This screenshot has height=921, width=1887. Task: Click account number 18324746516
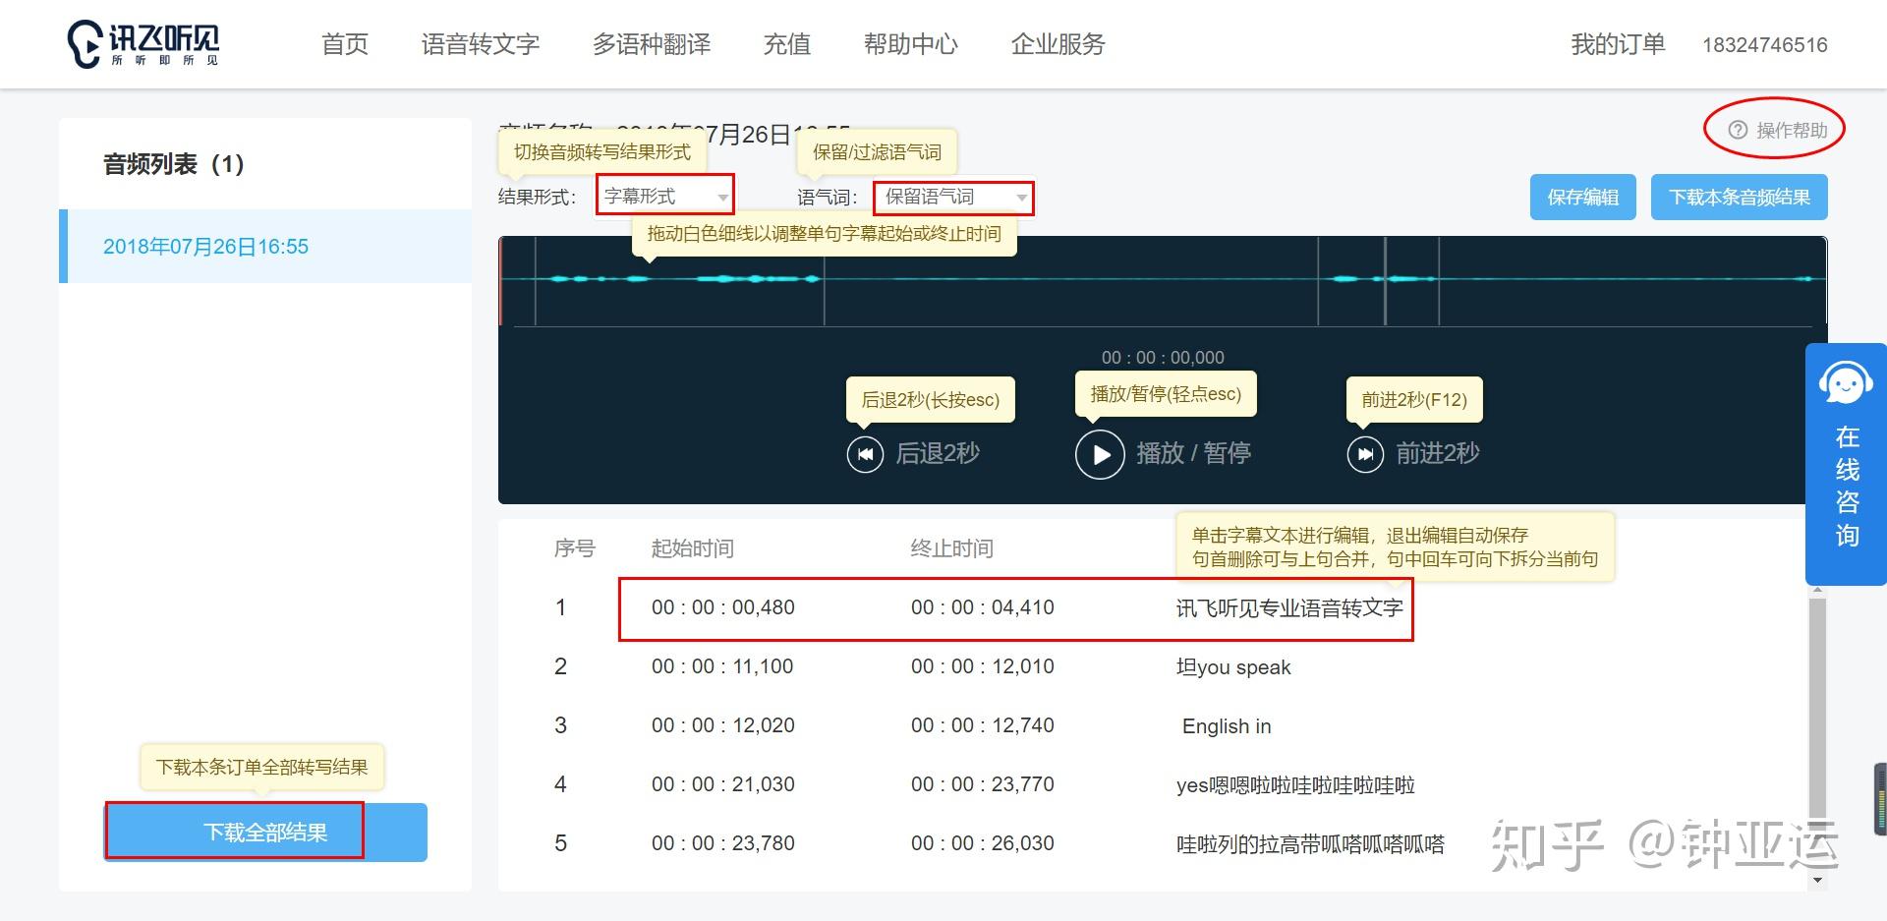1765,45
